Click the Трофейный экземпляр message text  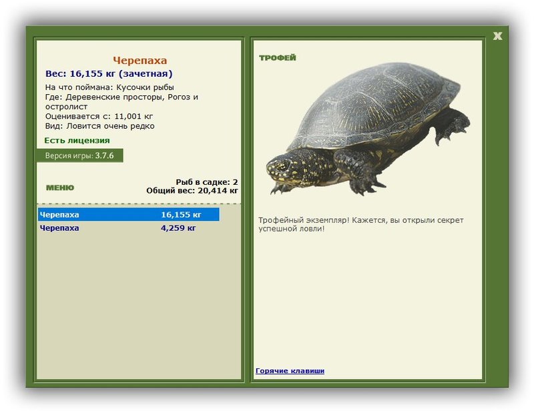tap(361, 224)
